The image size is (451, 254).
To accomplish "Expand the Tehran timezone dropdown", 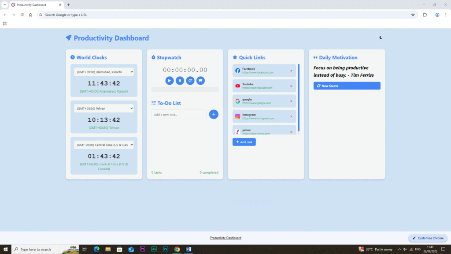I will click(104, 108).
